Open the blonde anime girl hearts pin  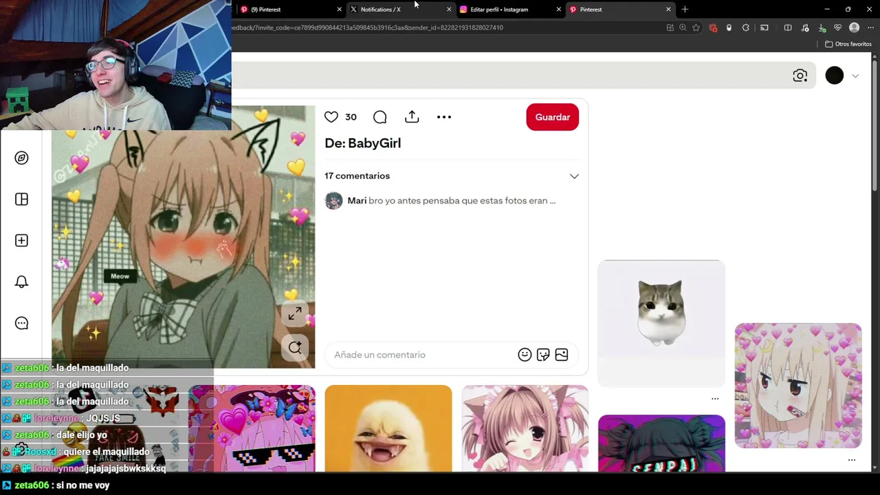(798, 386)
